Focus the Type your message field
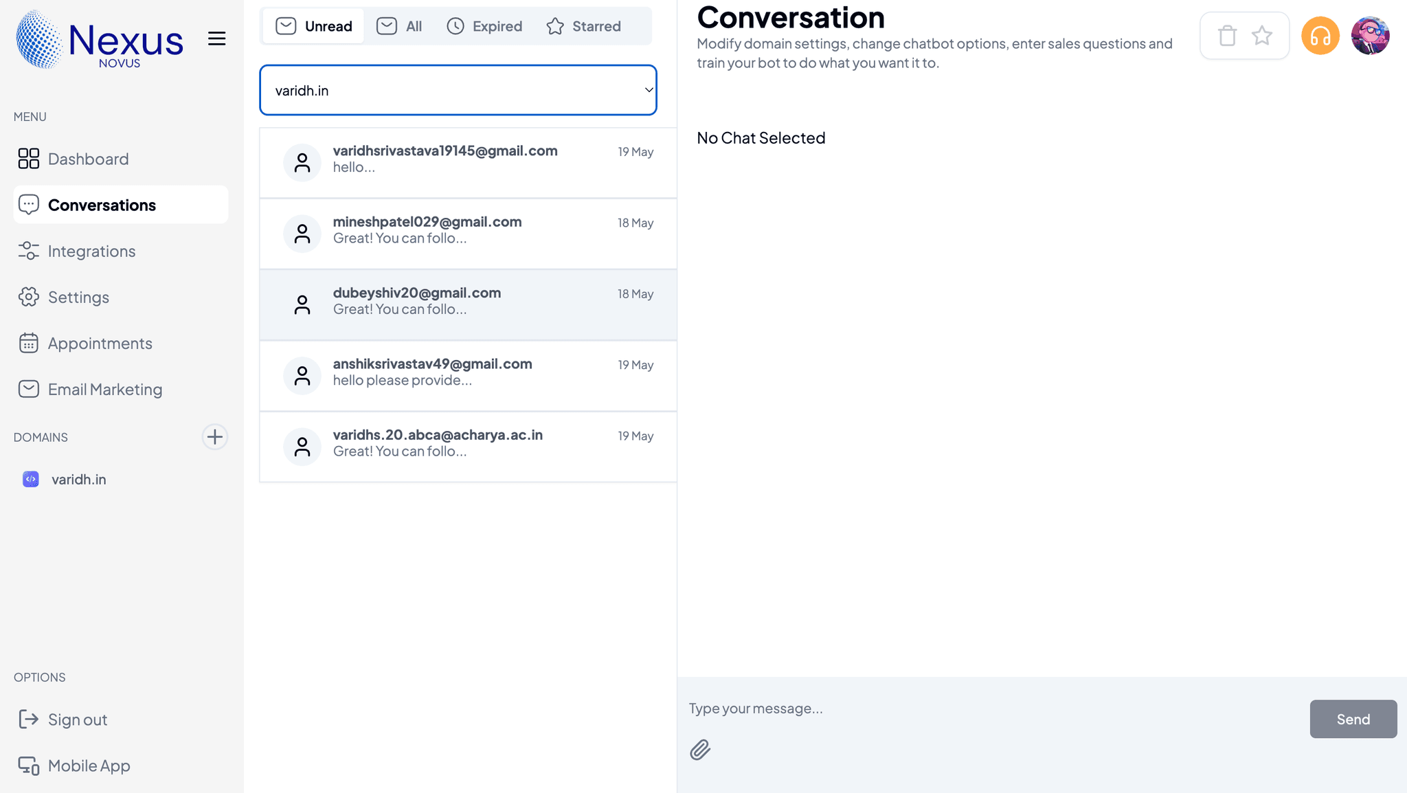Screen dimensions: 1407x793 click(989, 708)
